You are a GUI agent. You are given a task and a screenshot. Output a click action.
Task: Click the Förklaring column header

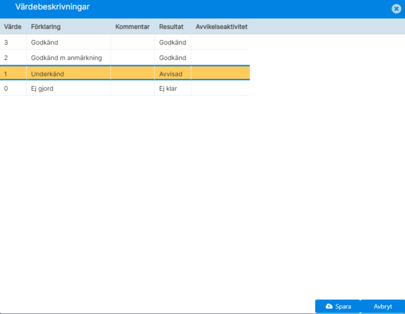68,27
